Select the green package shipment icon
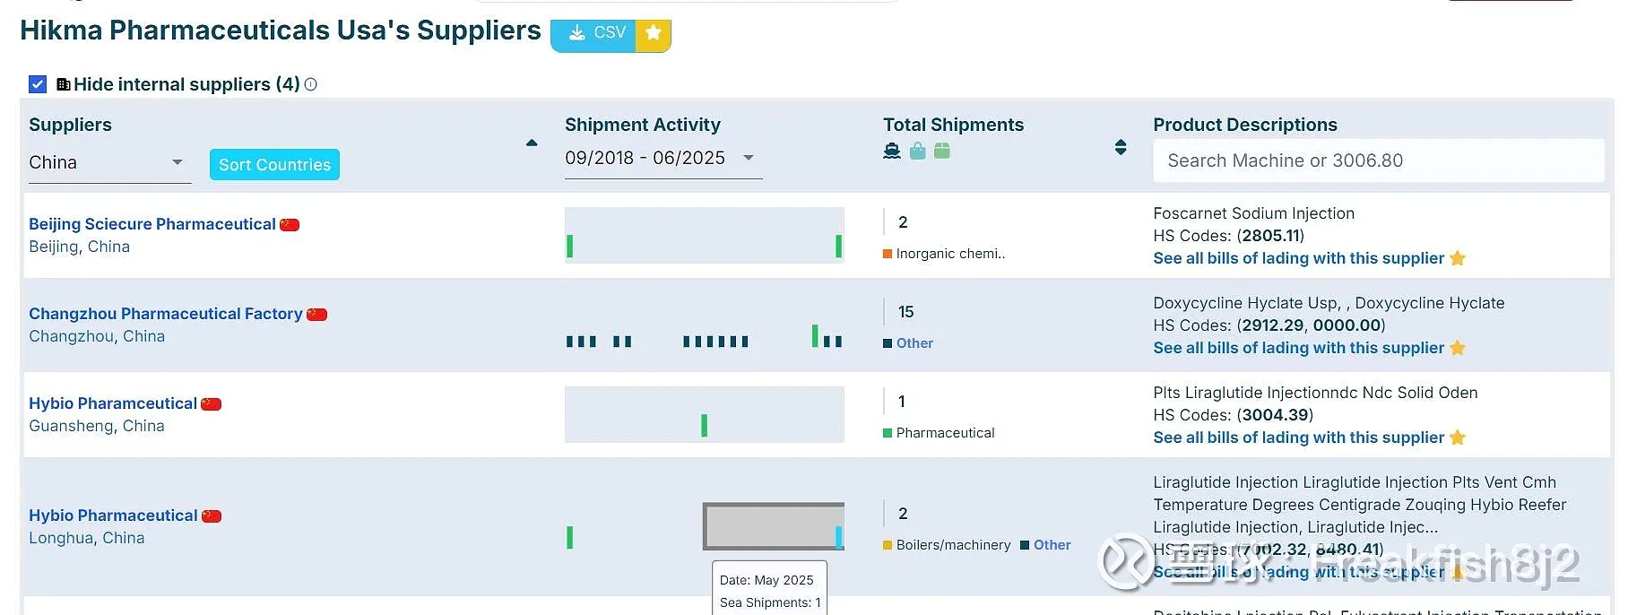Image resolution: width=1628 pixels, height=615 pixels. tap(942, 151)
